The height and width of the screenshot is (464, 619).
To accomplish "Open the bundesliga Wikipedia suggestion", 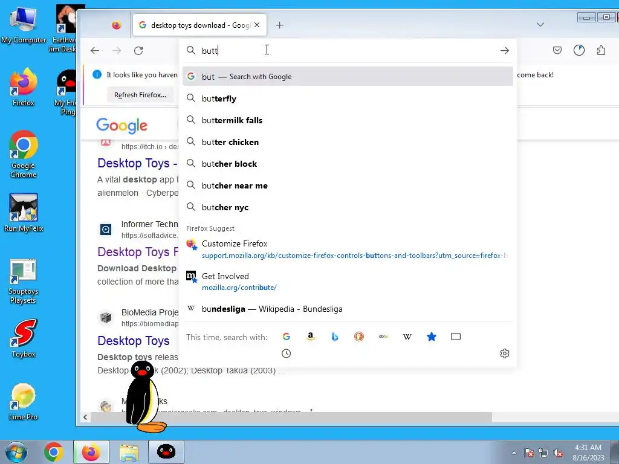I will point(348,309).
